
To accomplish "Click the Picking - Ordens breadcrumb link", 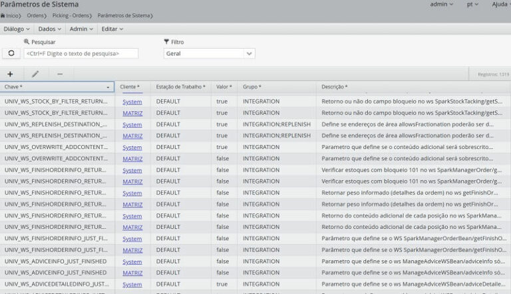I will (x=70, y=15).
